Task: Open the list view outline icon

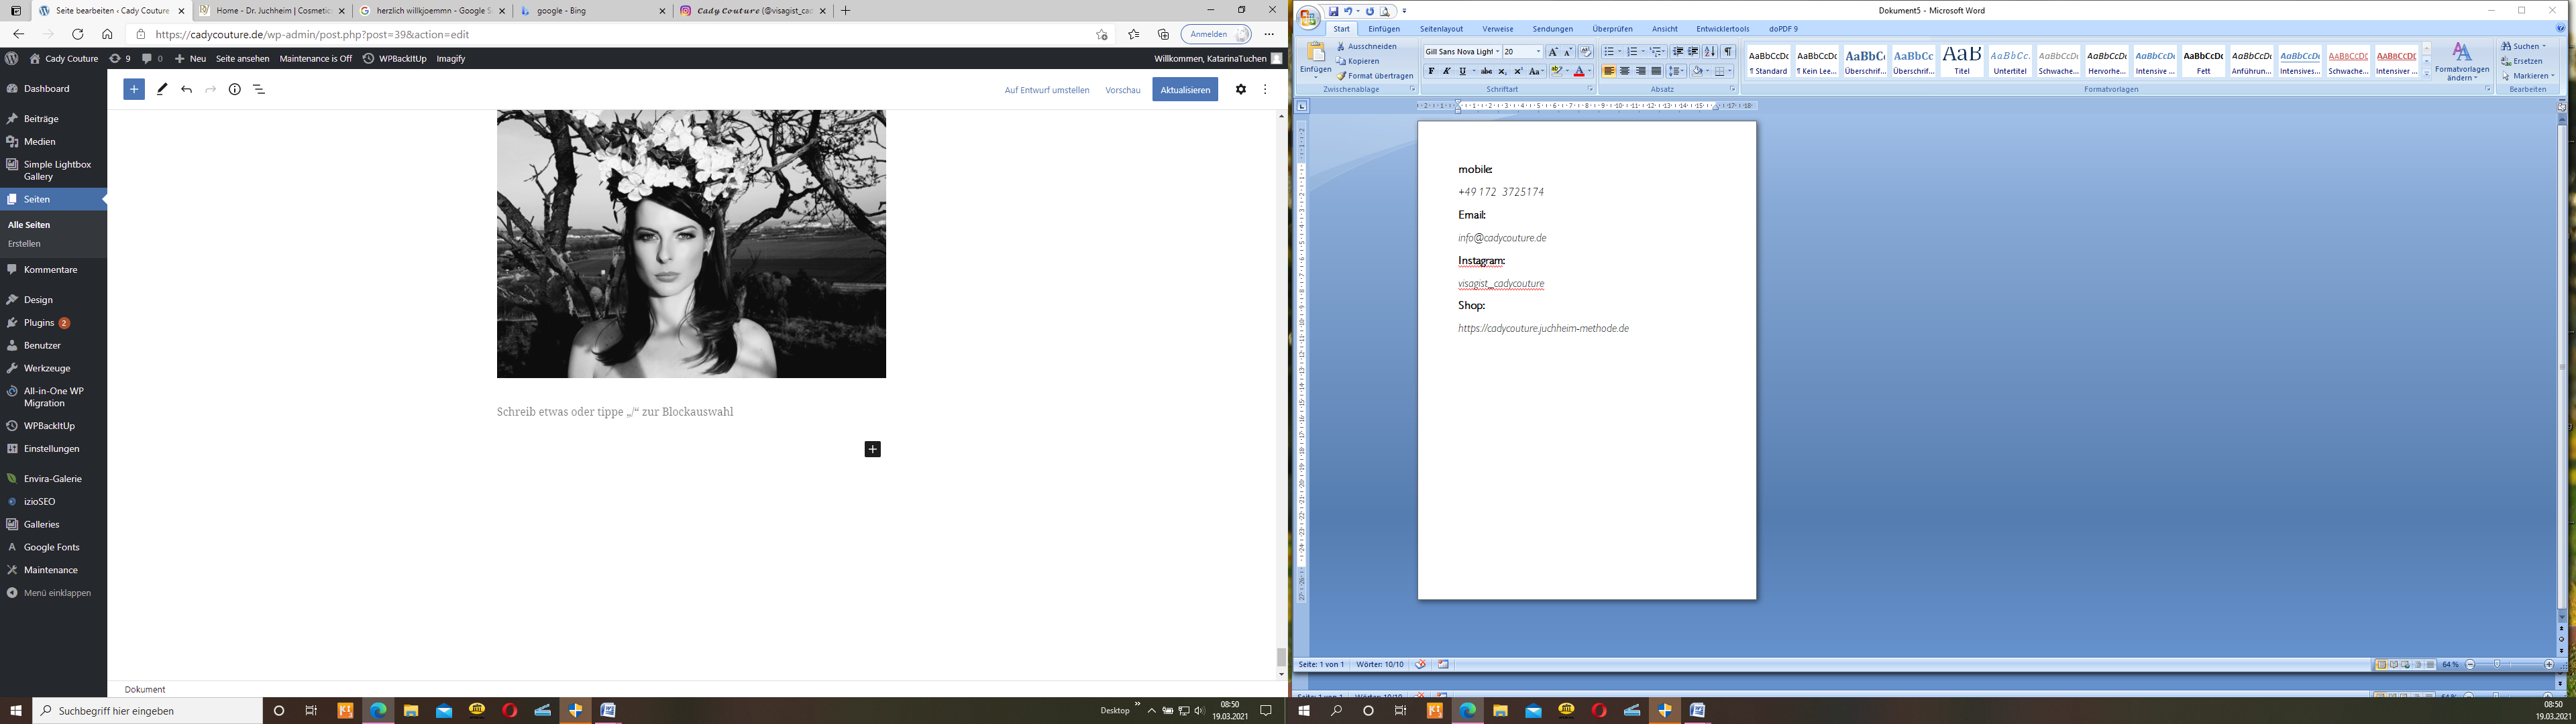Action: pyautogui.click(x=259, y=89)
